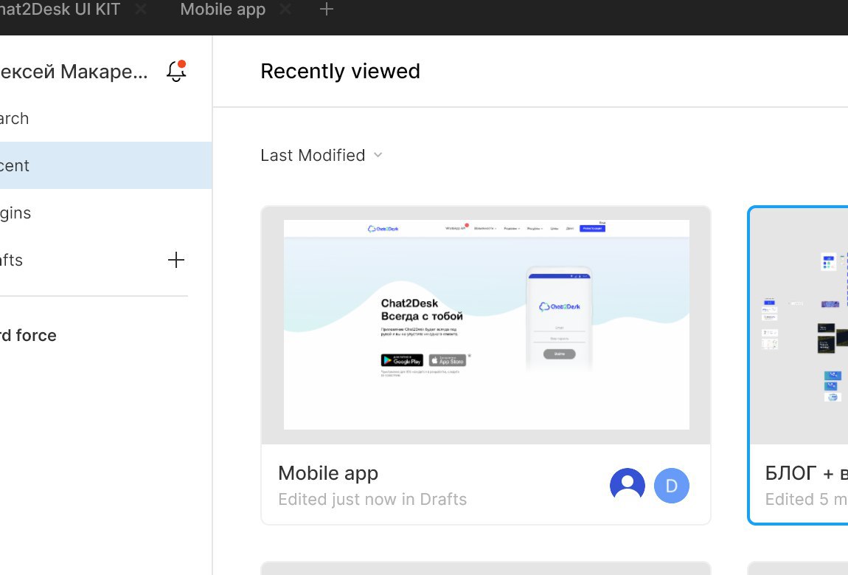Screen dimensions: 848x575
Task: Open Plugins in the sidebar
Action: point(105,213)
